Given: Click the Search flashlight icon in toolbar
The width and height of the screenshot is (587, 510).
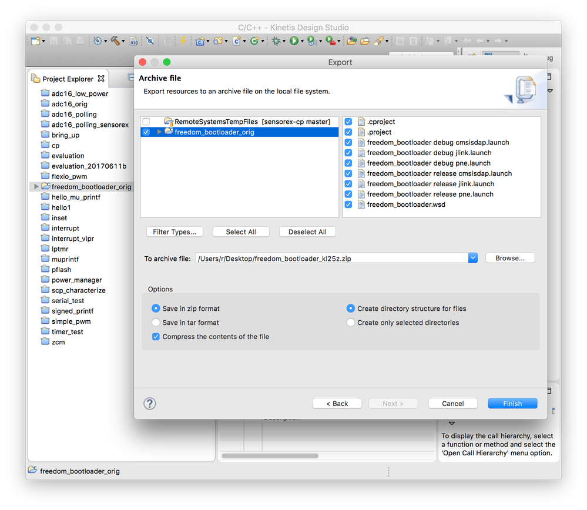Looking at the screenshot, I should pos(378,41).
